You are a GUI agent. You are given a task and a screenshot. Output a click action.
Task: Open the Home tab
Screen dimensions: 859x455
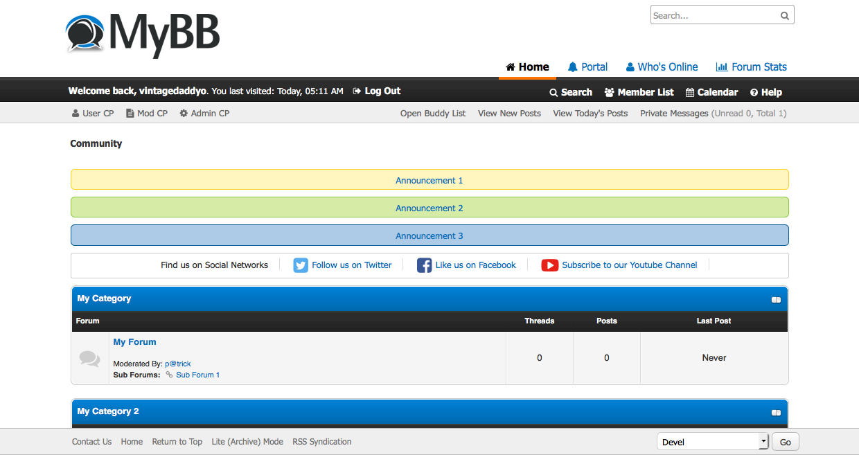pos(527,67)
